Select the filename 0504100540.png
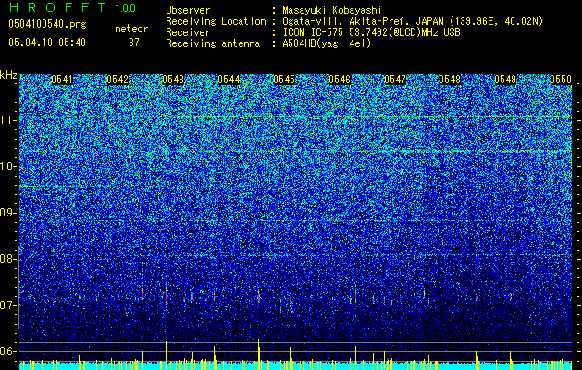 pyautogui.click(x=47, y=24)
